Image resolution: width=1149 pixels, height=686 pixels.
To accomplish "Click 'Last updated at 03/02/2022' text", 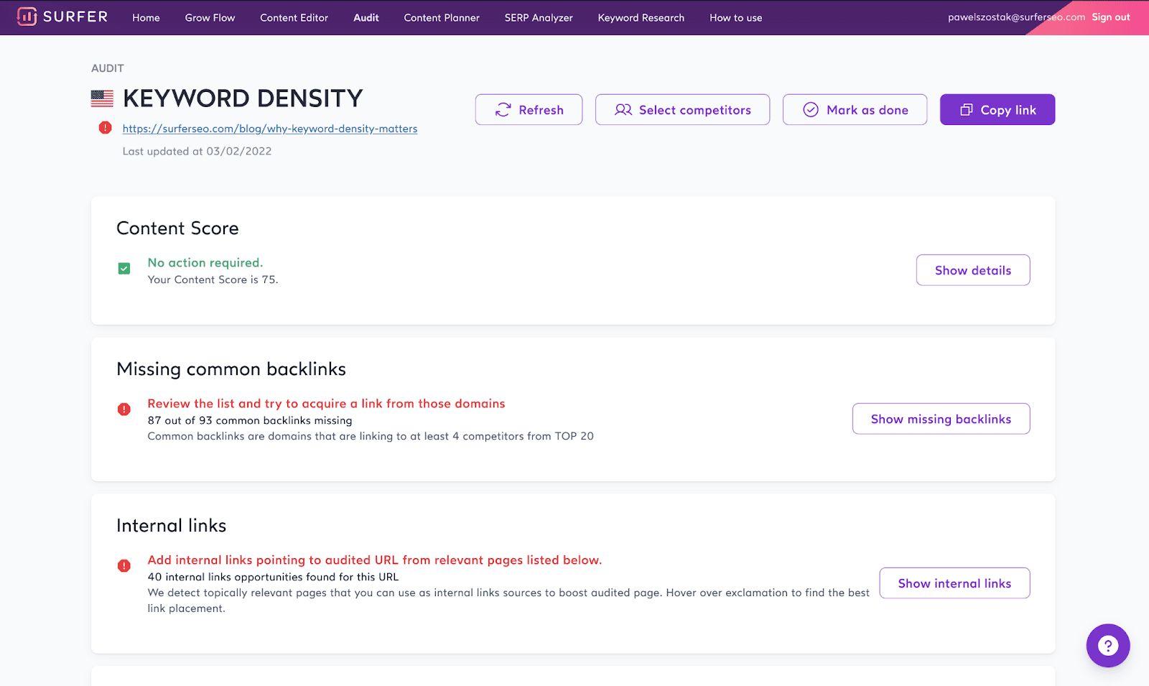I will (197, 152).
